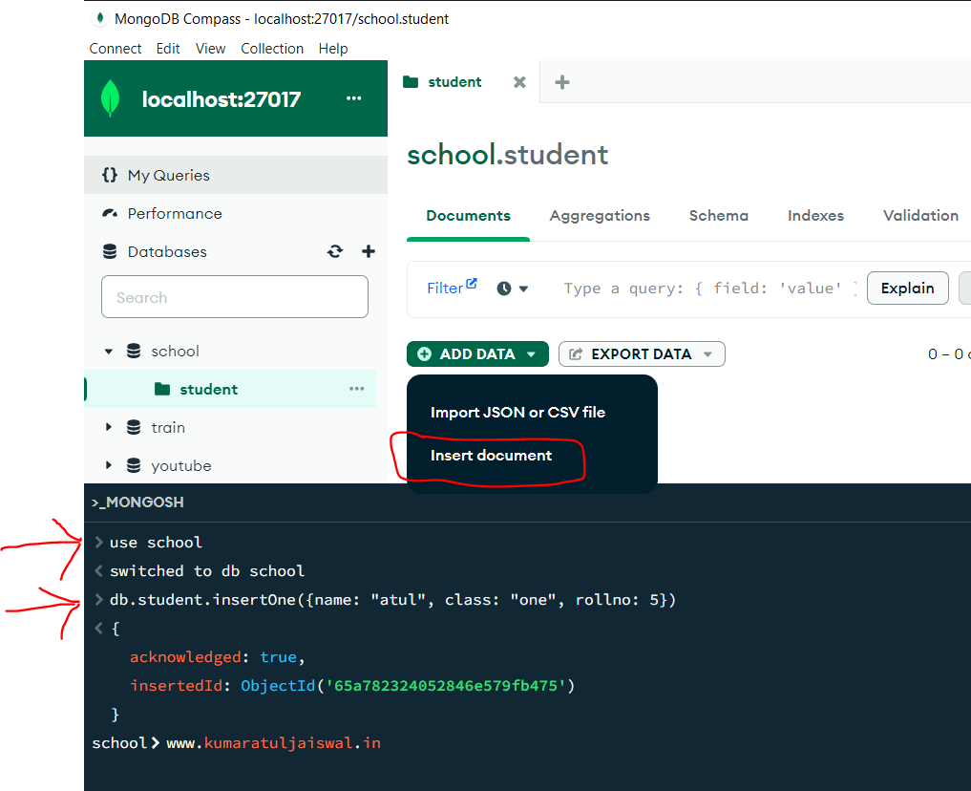971x791 pixels.
Task: Select the school database
Action: [x=176, y=352]
